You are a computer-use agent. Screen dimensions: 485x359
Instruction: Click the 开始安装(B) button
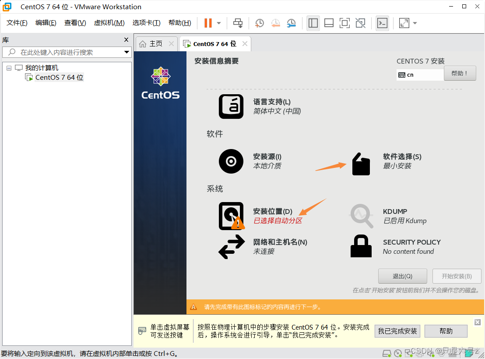[x=457, y=276]
